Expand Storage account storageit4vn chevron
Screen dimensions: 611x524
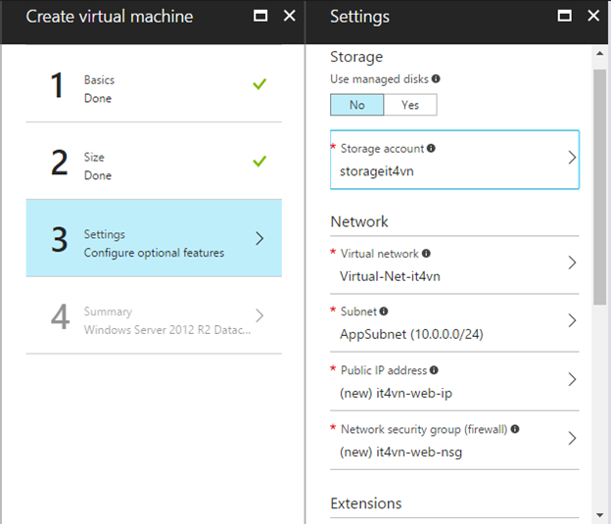point(572,158)
